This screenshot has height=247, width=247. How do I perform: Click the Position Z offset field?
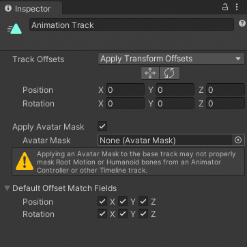click(225, 90)
